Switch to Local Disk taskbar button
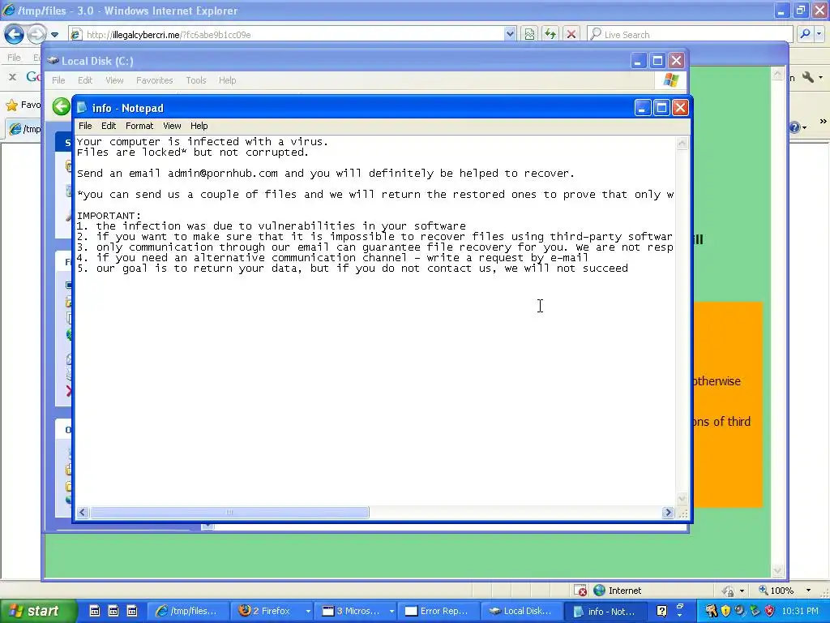This screenshot has width=830, height=623. (x=522, y=611)
